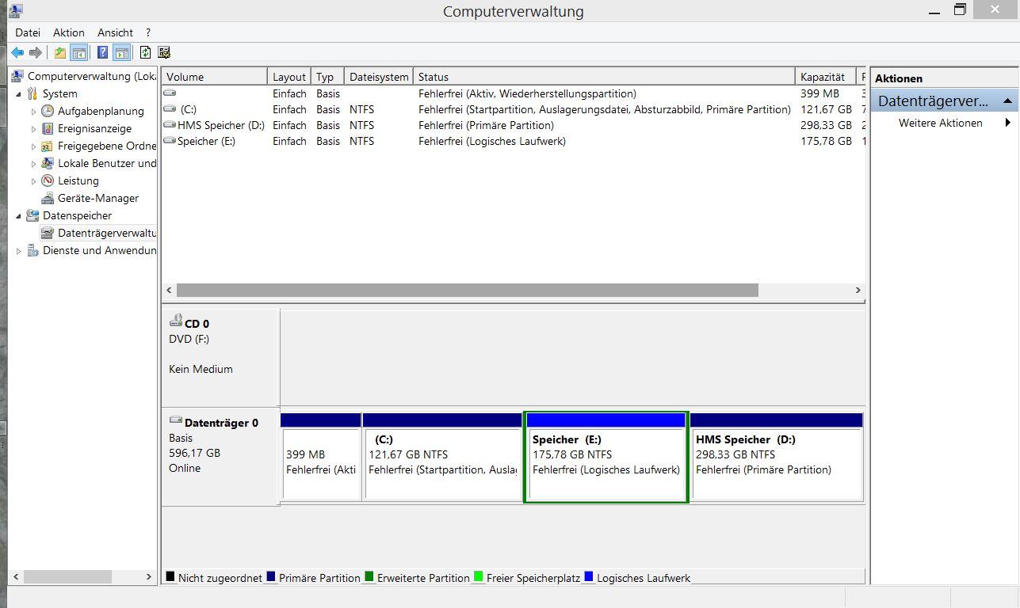Sort by the Kapazität column header

(x=826, y=77)
